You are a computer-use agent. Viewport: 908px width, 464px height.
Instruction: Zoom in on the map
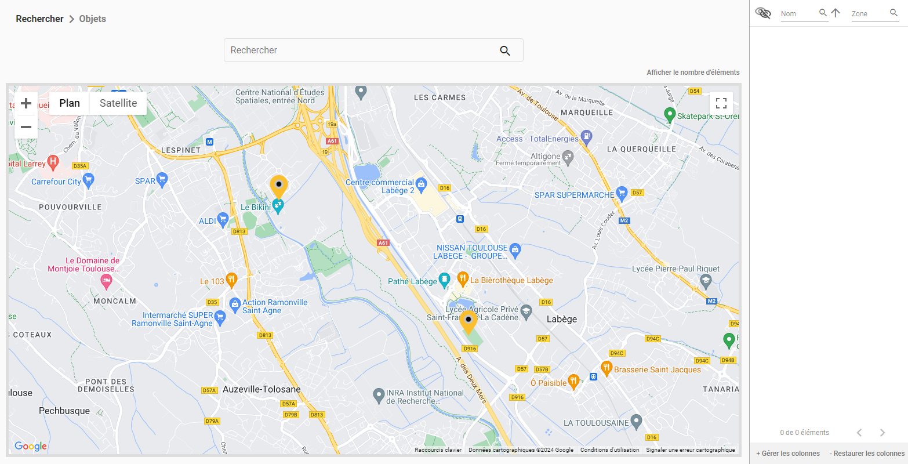pos(26,103)
